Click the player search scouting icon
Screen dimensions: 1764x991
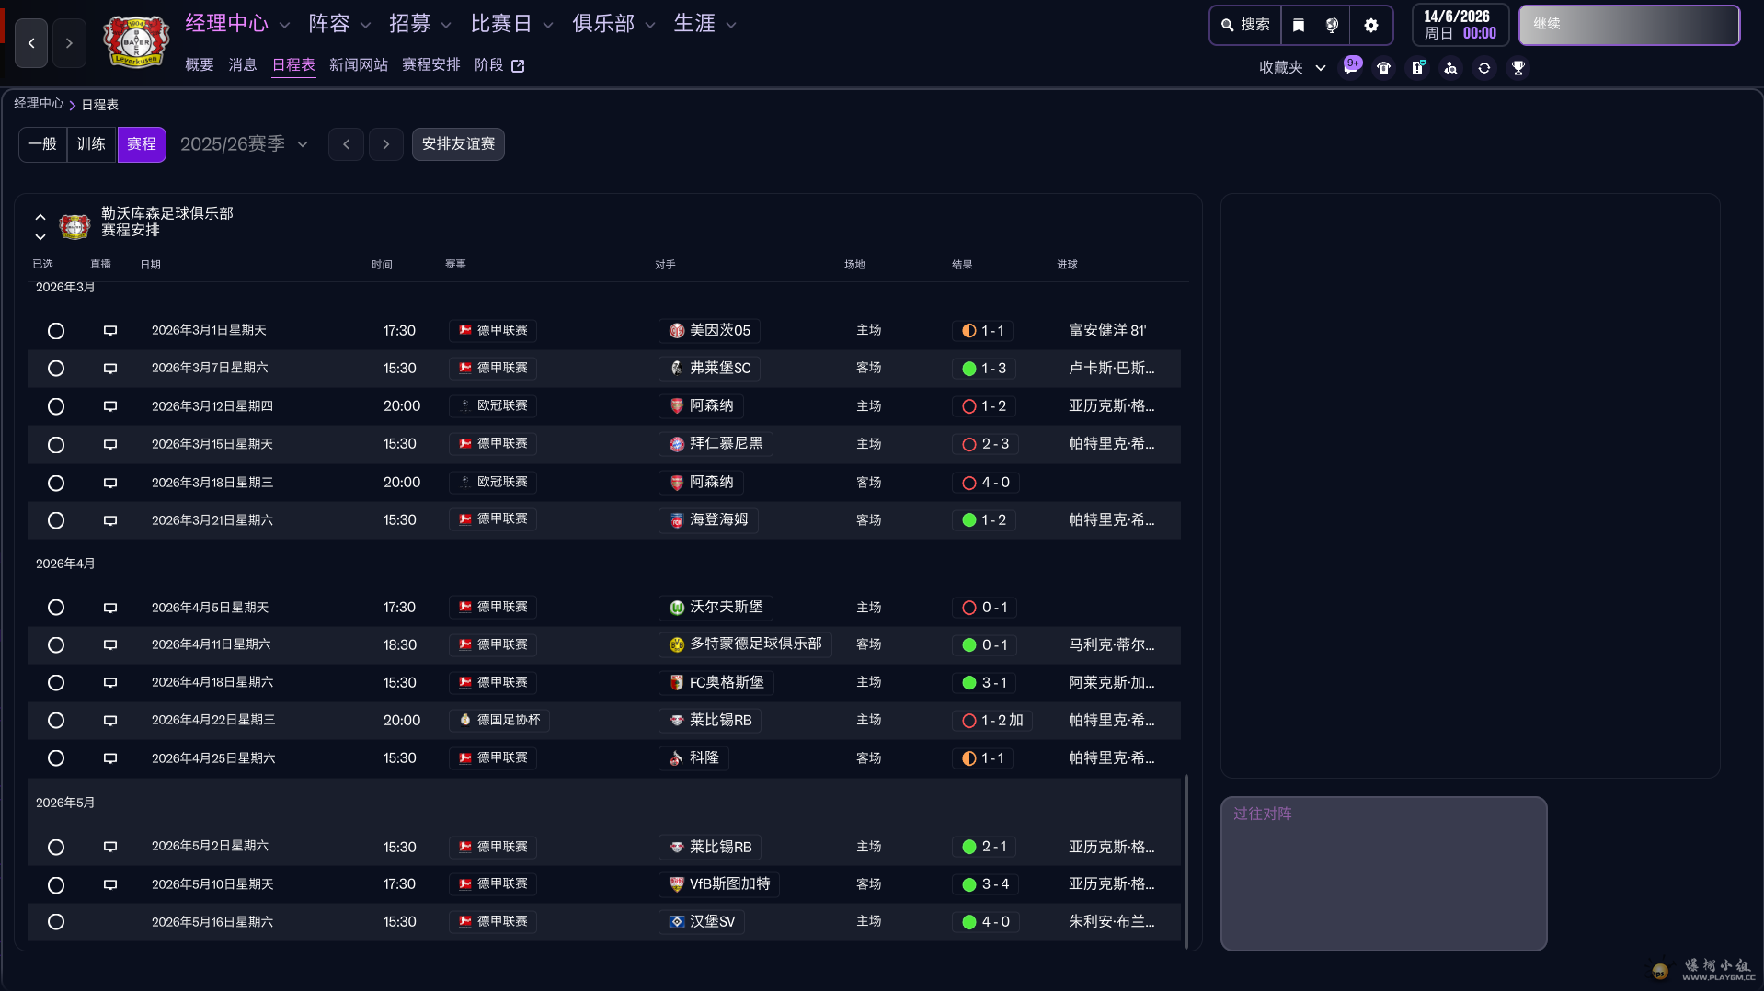point(1450,68)
